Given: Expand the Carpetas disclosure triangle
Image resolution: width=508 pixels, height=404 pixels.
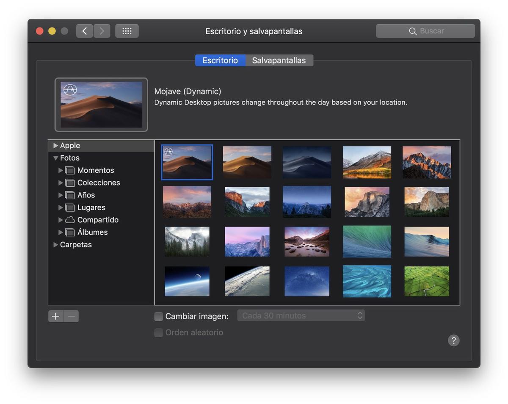Looking at the screenshot, I should coord(55,245).
